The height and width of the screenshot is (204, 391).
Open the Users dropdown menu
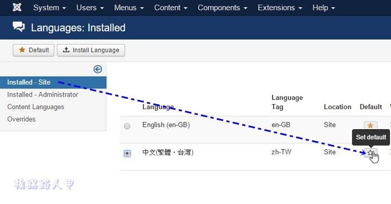coord(90,8)
